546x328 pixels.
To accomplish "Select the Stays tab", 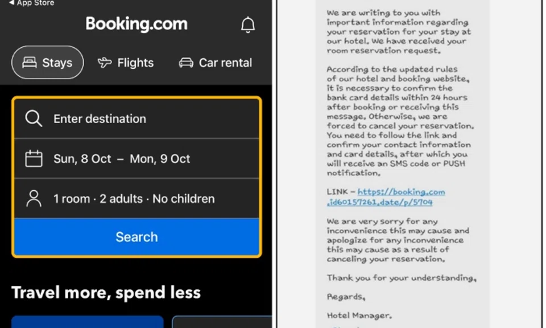I will tap(48, 63).
